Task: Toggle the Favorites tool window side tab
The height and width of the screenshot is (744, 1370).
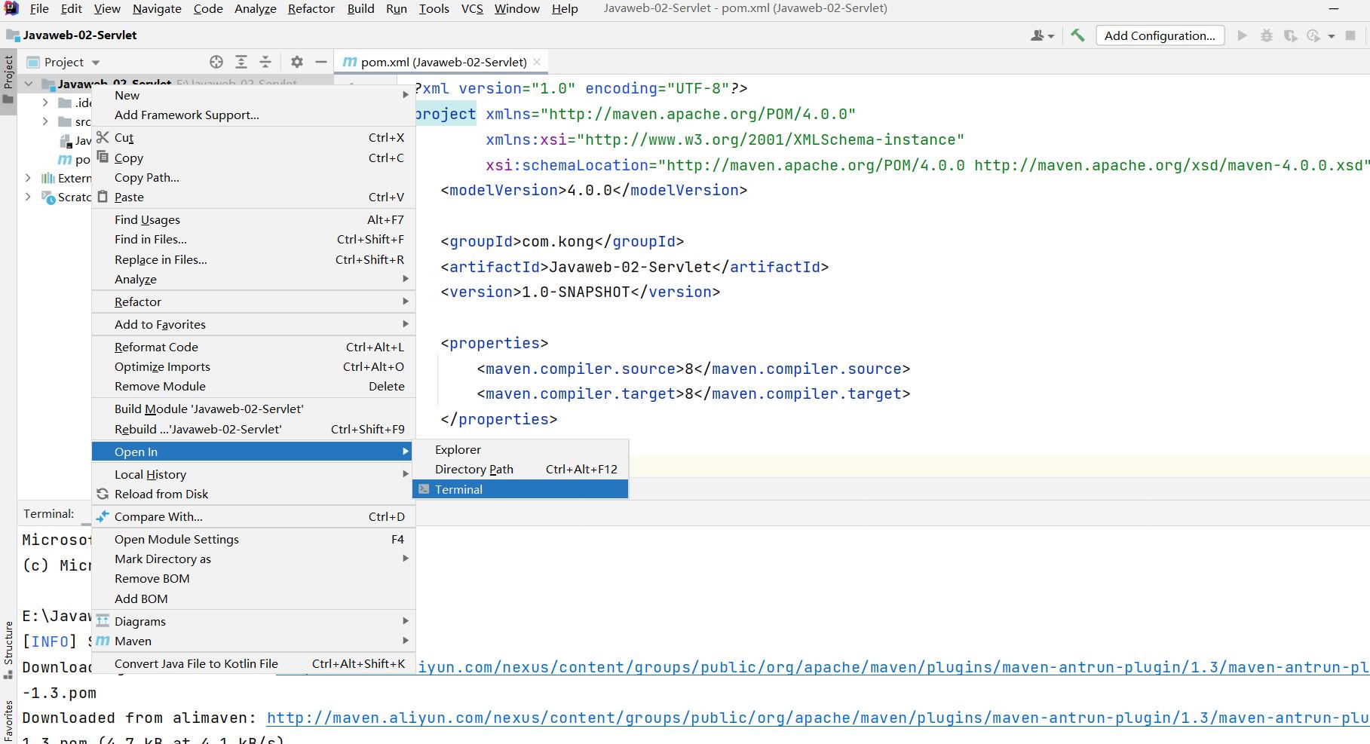Action: pos(8,720)
